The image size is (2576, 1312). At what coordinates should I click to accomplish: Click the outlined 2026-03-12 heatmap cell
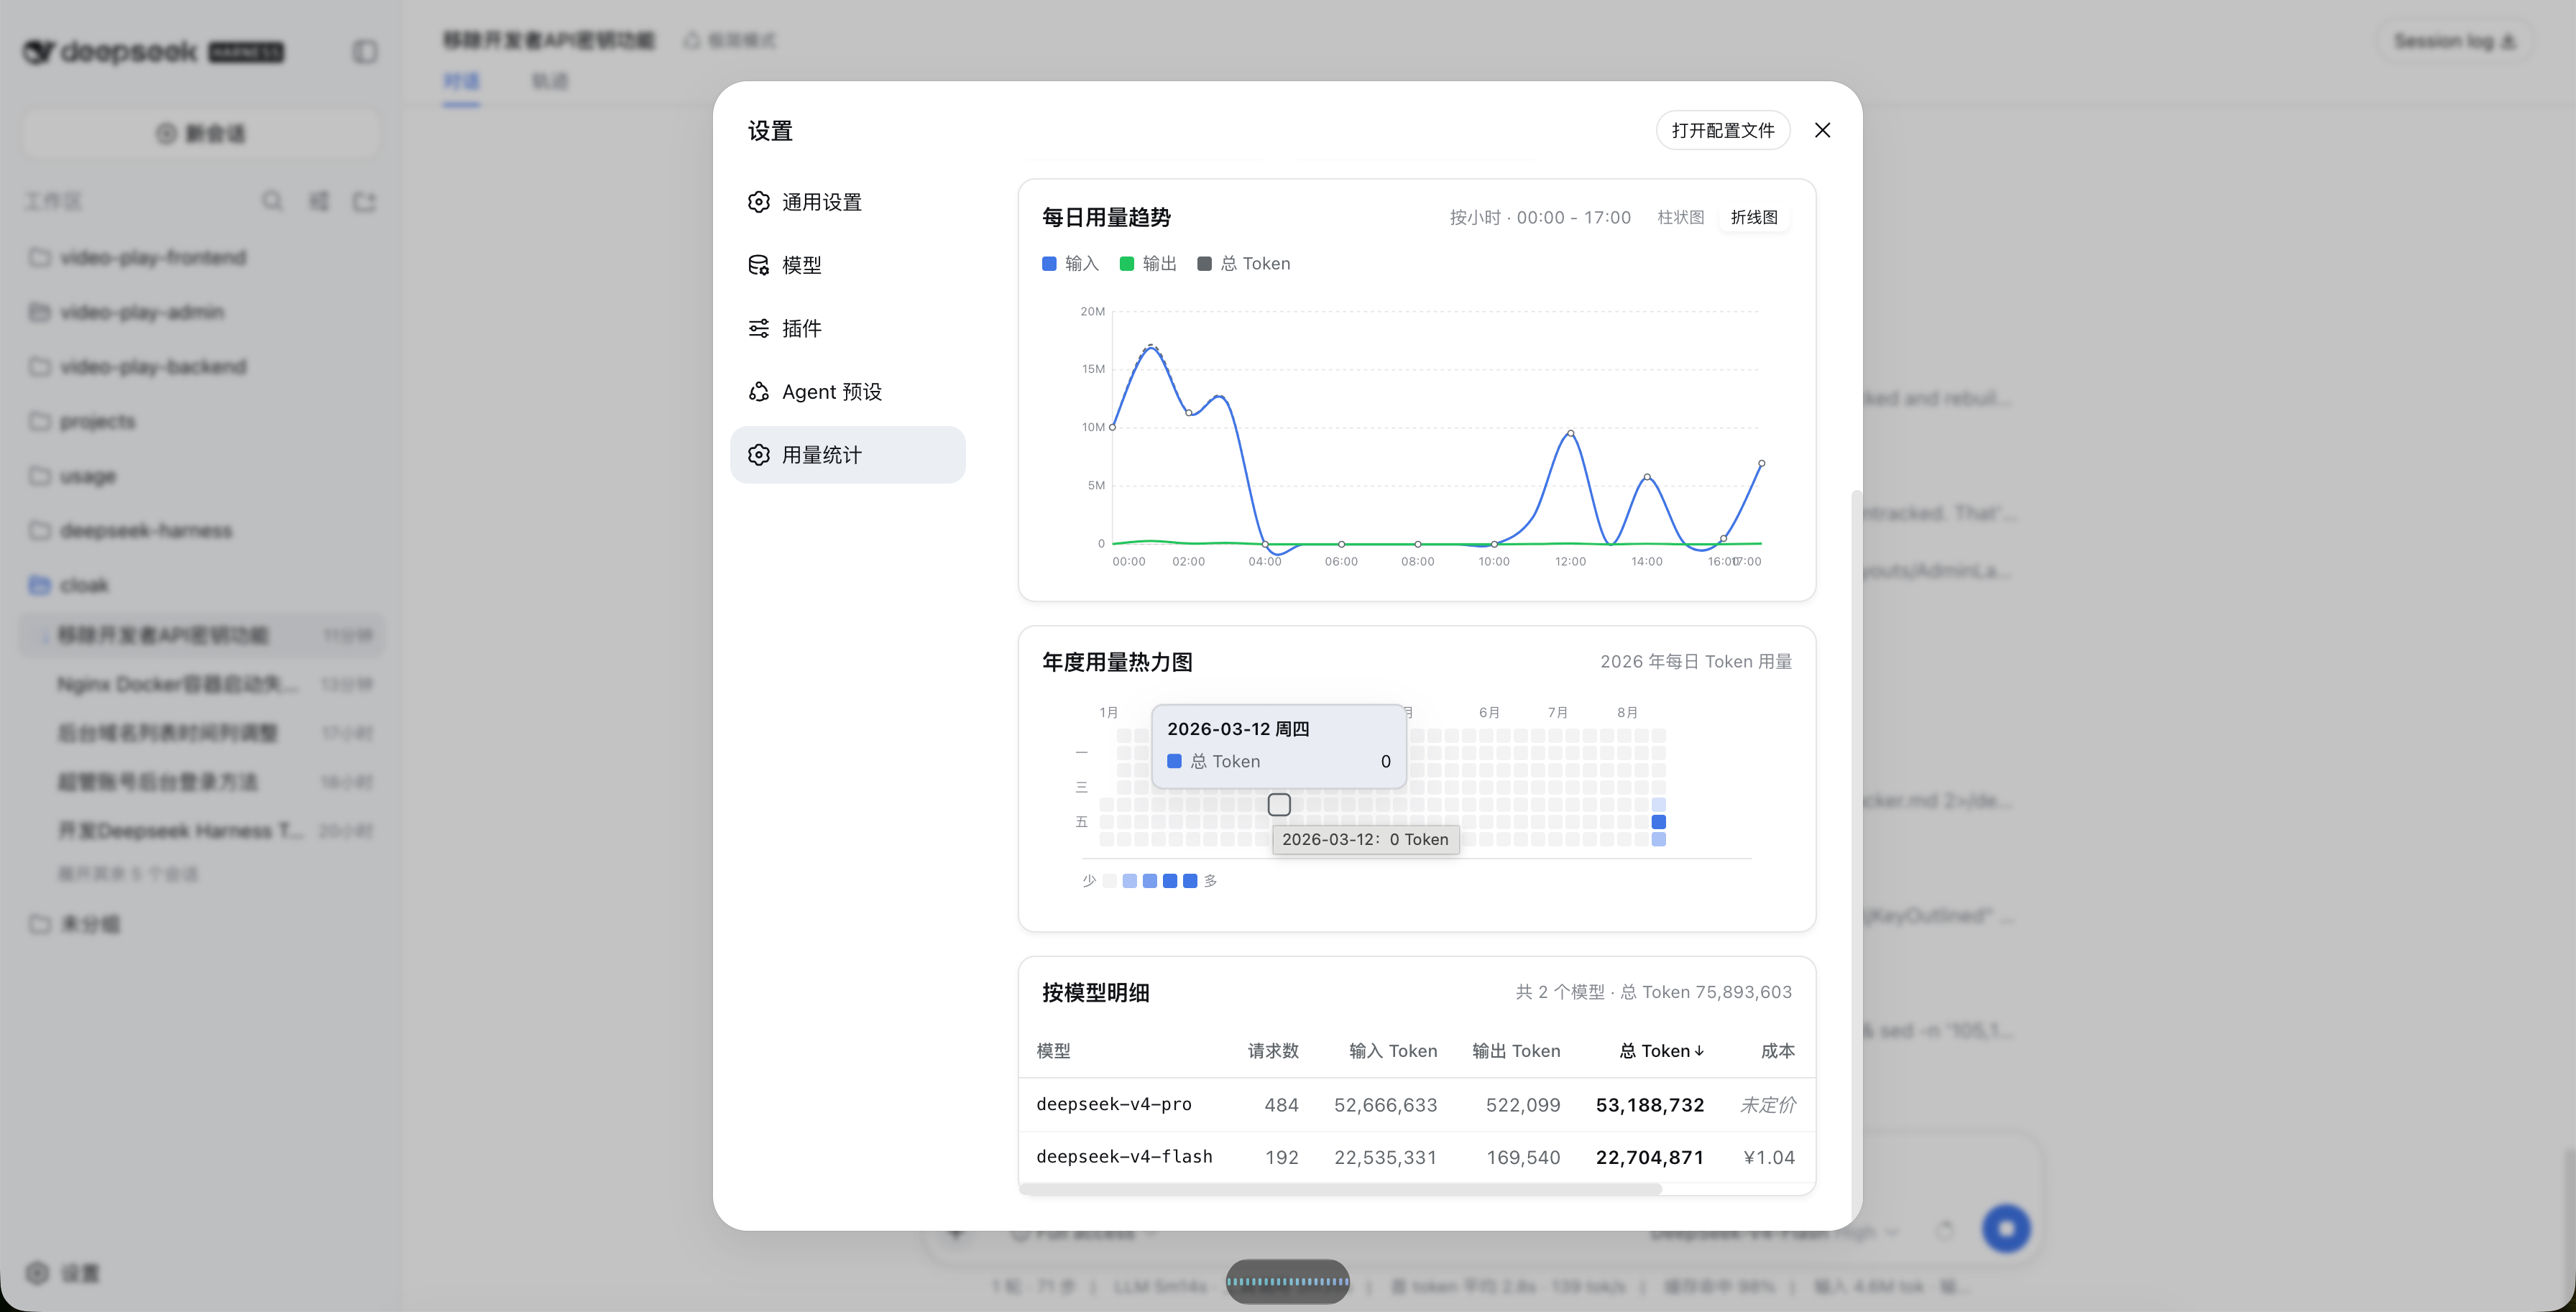click(x=1279, y=805)
